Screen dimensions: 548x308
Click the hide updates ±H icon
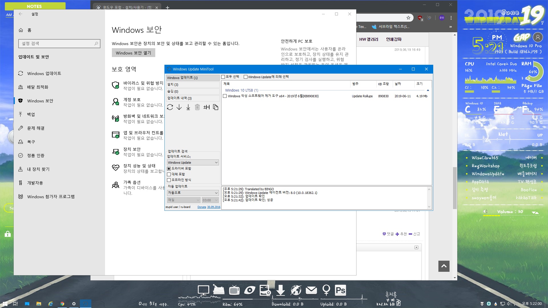[207, 107]
